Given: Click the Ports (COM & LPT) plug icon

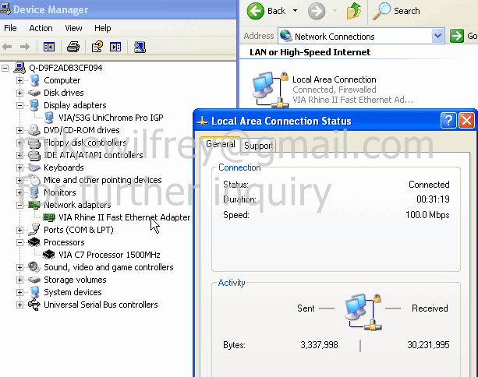Looking at the screenshot, I should tap(34, 230).
